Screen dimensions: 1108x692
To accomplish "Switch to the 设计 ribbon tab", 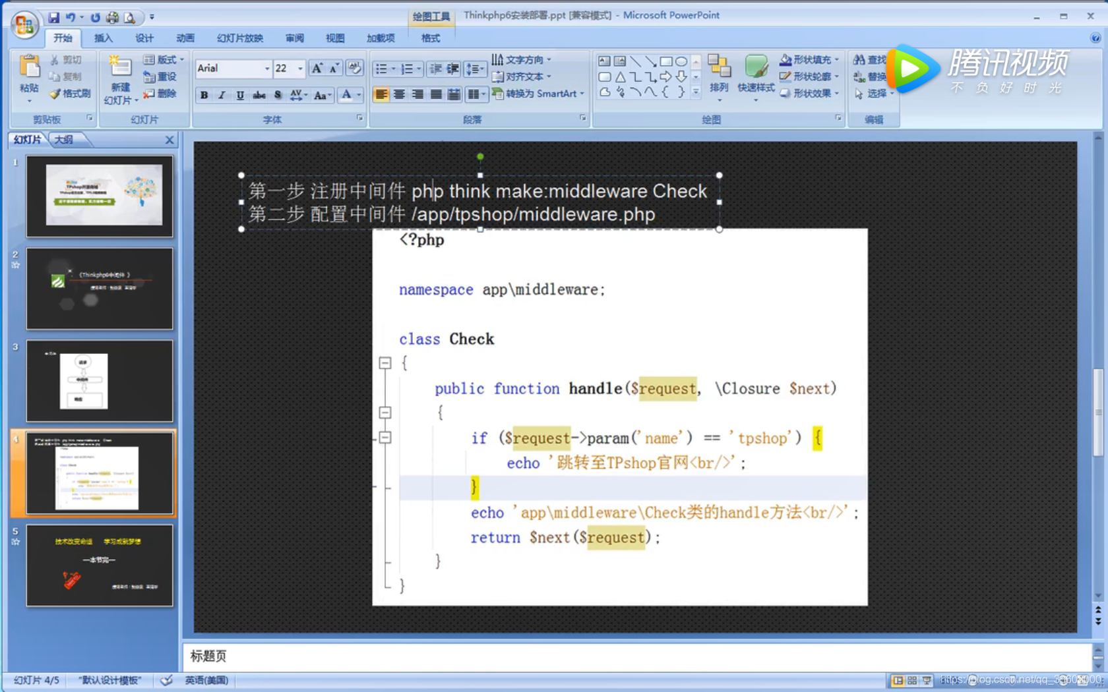I will coord(144,38).
